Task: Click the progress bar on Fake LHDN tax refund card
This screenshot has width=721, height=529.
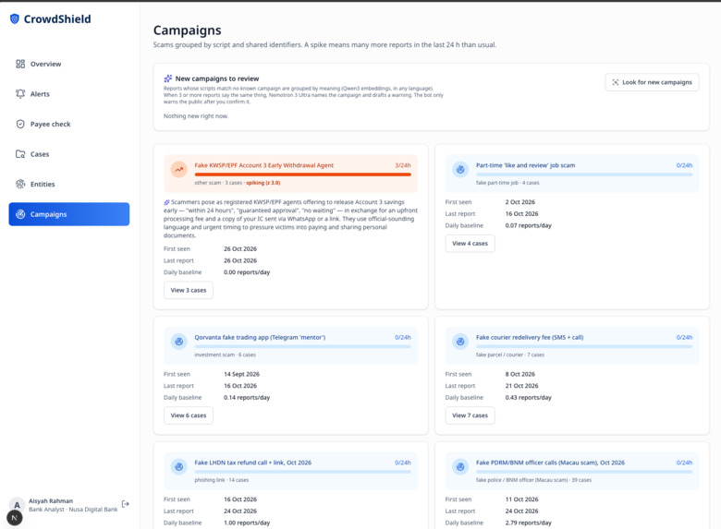Action: 302,472
